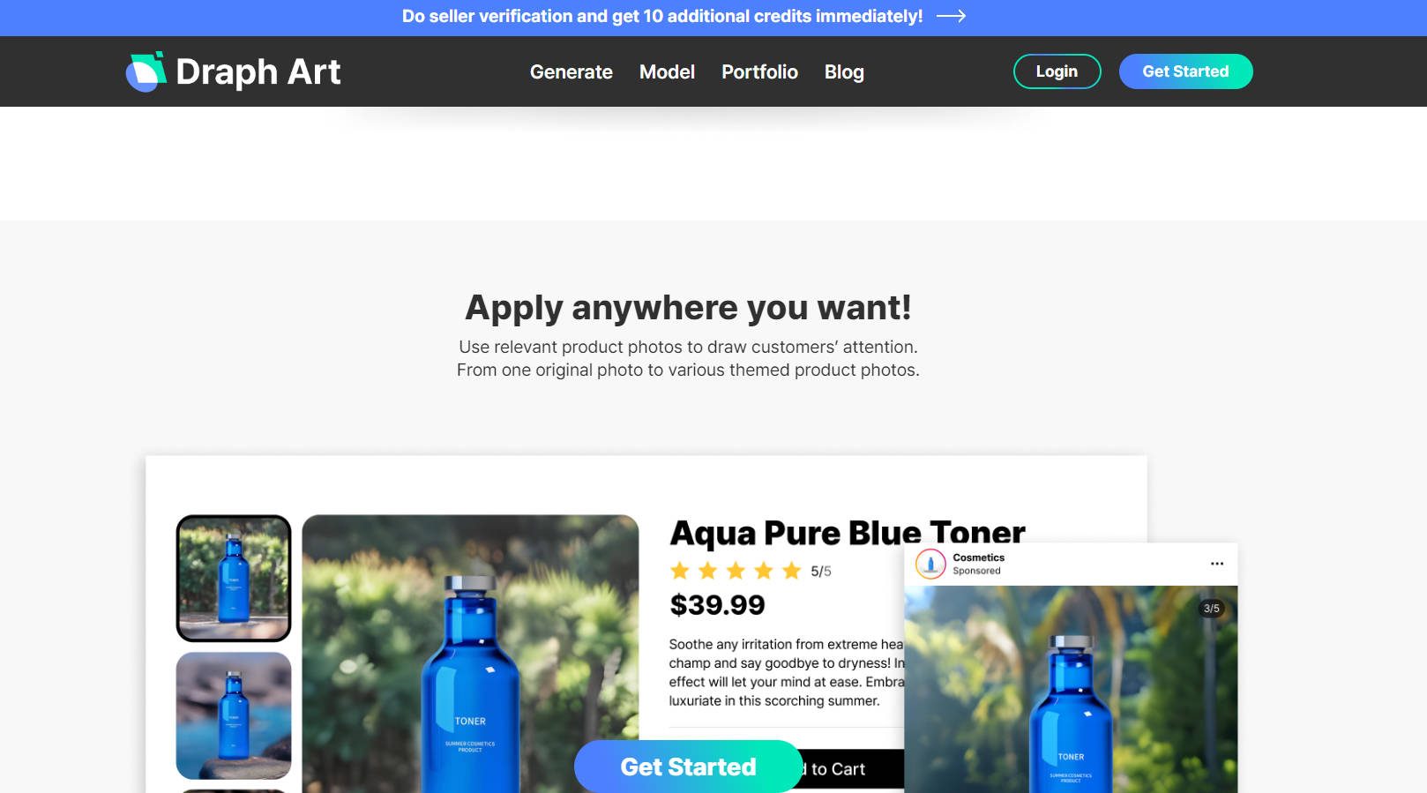The image size is (1427, 793).
Task: Click the seller verification banner text
Action: point(662,16)
